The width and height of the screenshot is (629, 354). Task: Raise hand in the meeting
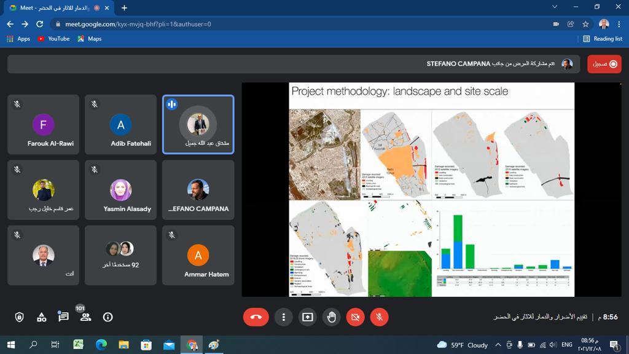pyautogui.click(x=332, y=317)
